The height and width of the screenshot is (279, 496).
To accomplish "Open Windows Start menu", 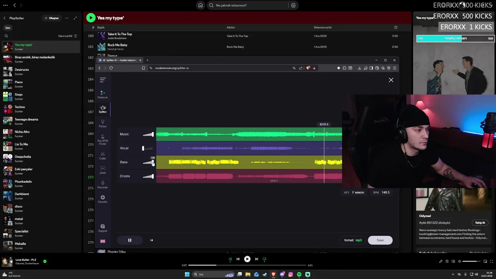I will pos(187,274).
